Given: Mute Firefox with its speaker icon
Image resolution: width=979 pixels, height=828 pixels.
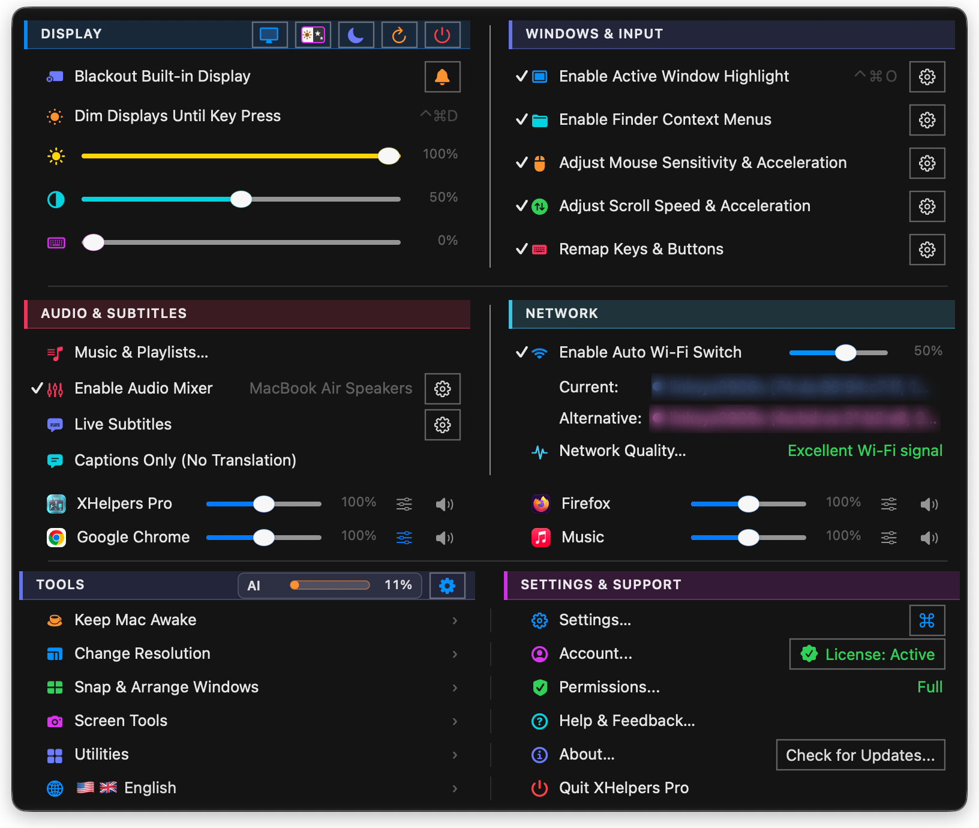Looking at the screenshot, I should [x=929, y=504].
